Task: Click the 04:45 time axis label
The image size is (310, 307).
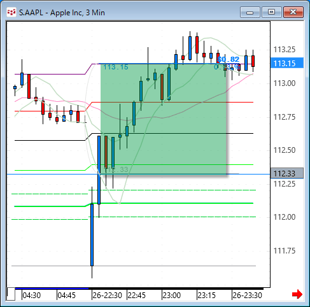Action: point(66,296)
